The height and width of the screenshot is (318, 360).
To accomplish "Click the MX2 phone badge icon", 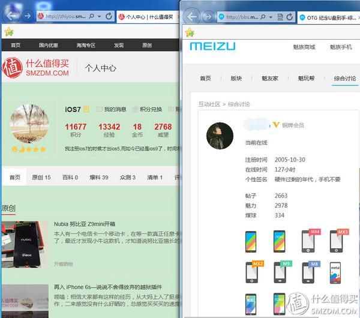I will coord(254,272).
